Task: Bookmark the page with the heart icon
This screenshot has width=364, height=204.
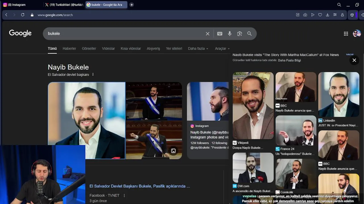Action: tap(320, 15)
